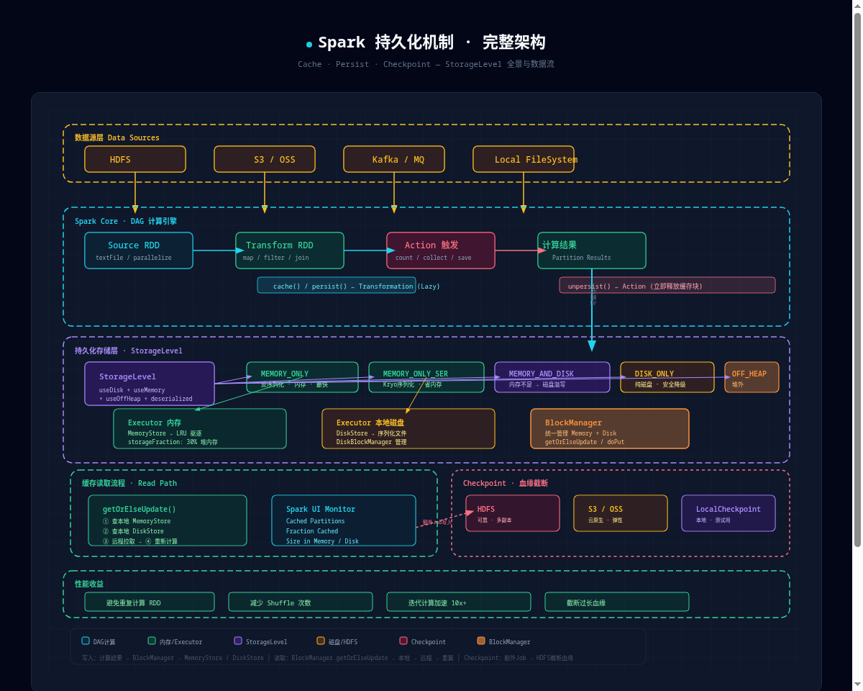Viewport: 863px width, 691px height.
Task: Click "map / filter / join" text
Action: click(276, 258)
